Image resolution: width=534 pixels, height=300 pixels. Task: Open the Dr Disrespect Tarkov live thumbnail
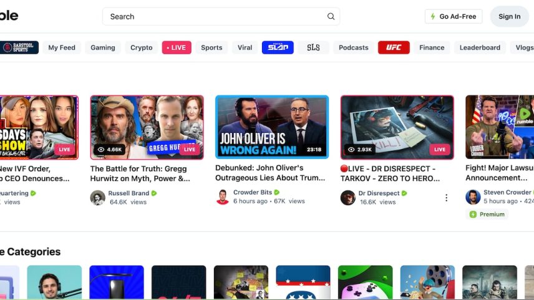coord(397,127)
